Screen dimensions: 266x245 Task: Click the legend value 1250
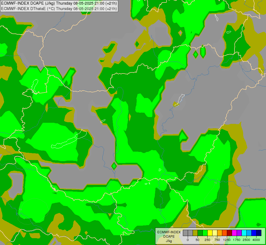pyautogui.click(x=227, y=240)
